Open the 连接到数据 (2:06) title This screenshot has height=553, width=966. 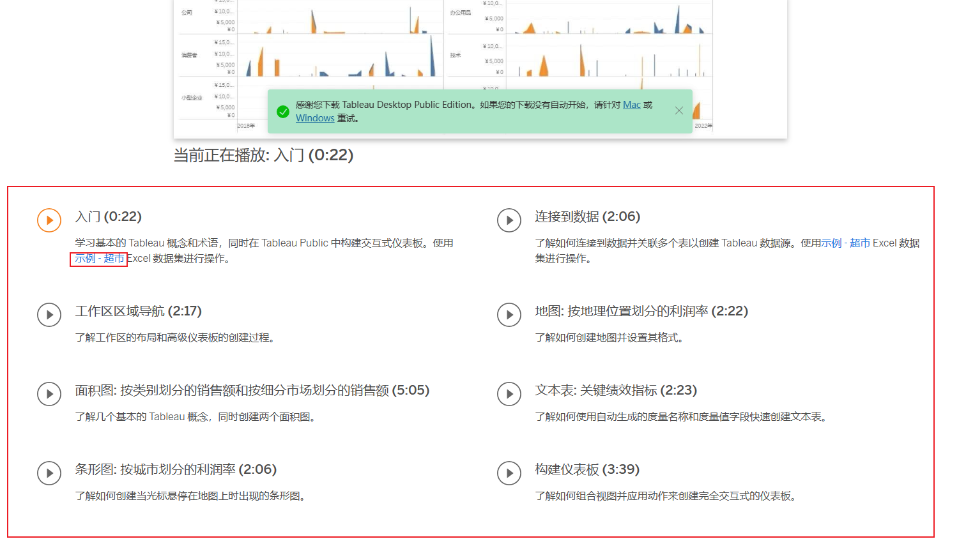tap(588, 216)
